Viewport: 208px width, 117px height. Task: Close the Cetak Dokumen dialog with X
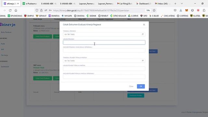point(144,25)
